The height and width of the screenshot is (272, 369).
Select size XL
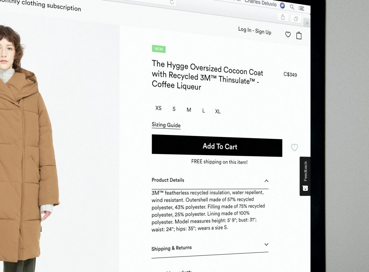[218, 111]
